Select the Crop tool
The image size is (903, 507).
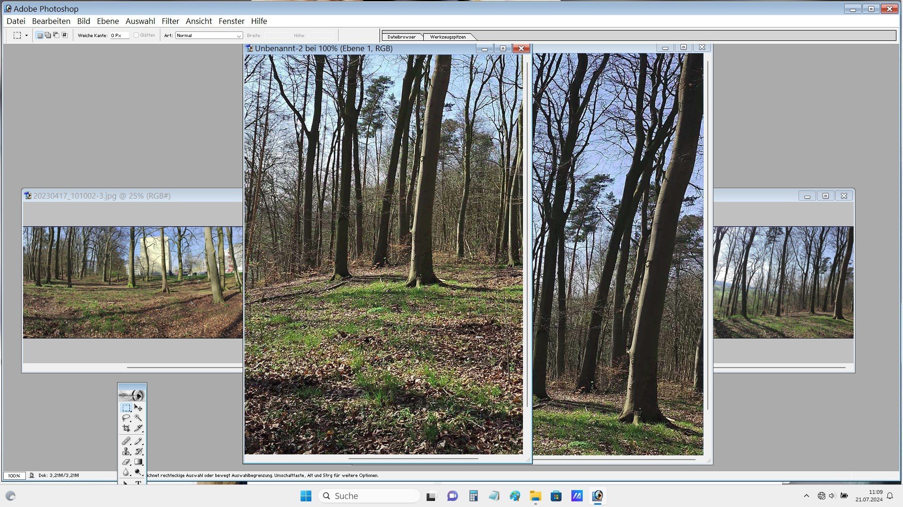point(126,428)
